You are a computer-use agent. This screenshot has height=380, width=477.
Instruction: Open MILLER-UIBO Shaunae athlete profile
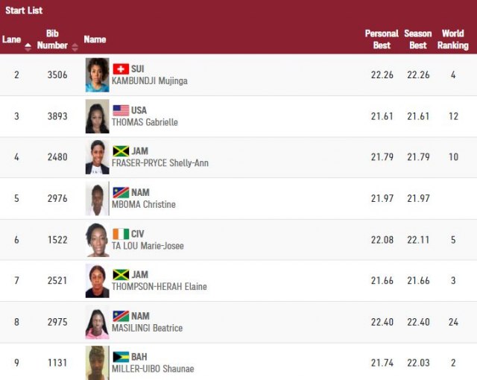click(151, 369)
